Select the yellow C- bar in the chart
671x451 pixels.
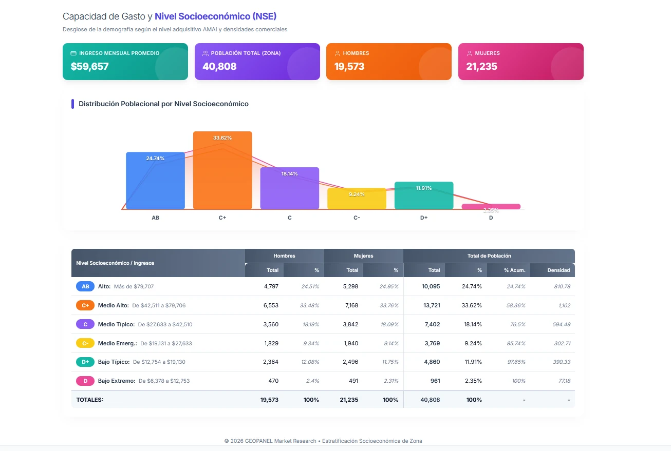(x=357, y=199)
